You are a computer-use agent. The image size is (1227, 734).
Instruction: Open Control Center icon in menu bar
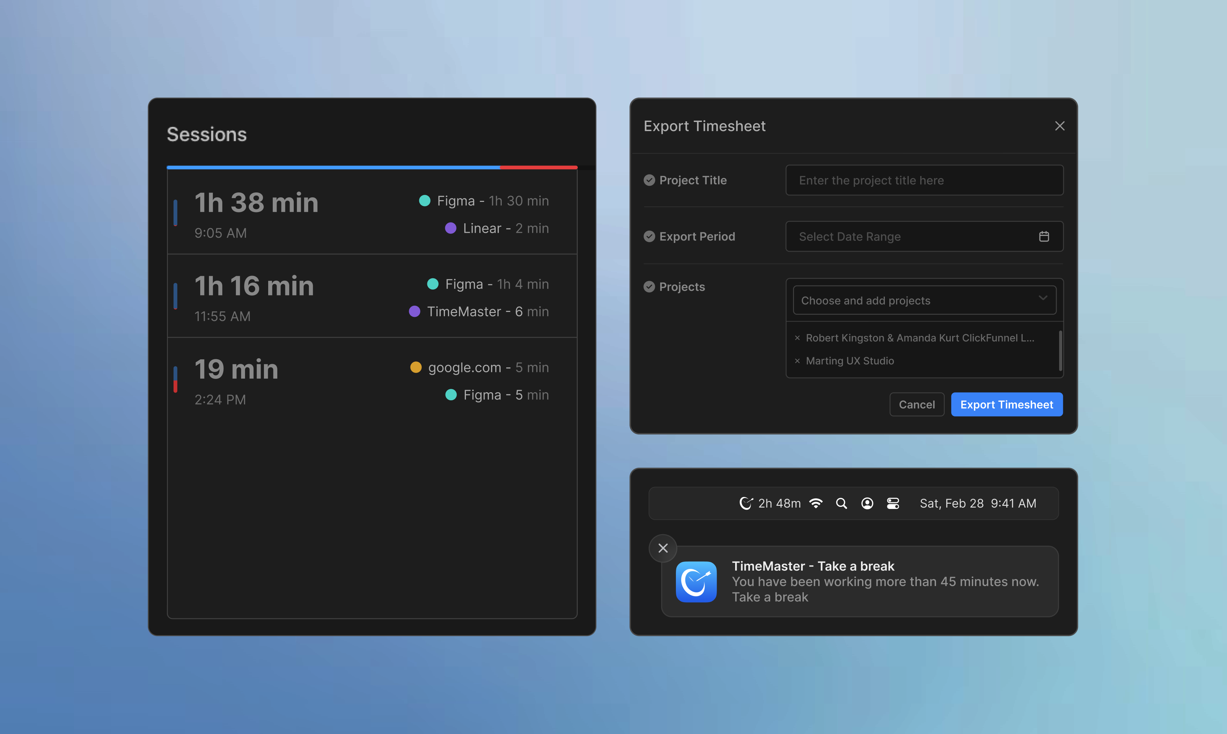(x=893, y=503)
